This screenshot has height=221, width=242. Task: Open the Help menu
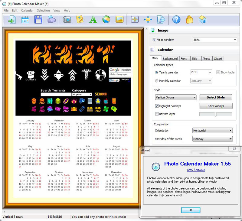tap(67, 11)
